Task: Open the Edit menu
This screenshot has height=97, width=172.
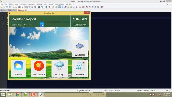Action: point(6,4)
